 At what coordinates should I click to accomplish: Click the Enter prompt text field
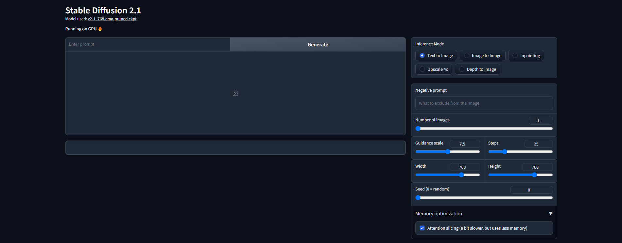click(x=148, y=44)
